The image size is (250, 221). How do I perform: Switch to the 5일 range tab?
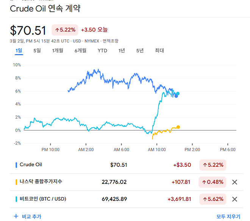pyautogui.click(x=37, y=50)
